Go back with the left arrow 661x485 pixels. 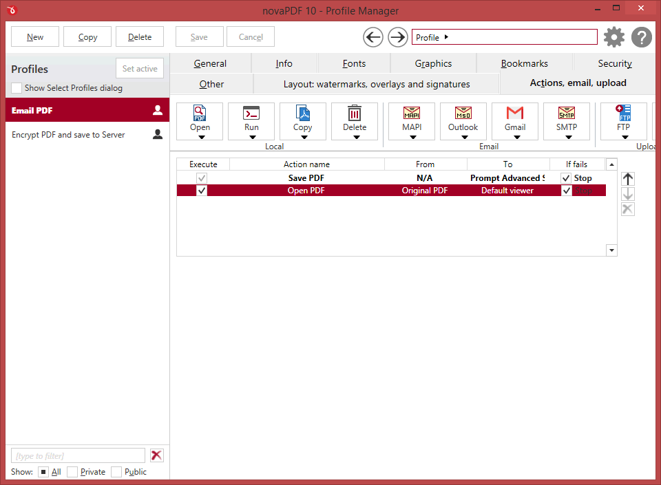pos(373,37)
